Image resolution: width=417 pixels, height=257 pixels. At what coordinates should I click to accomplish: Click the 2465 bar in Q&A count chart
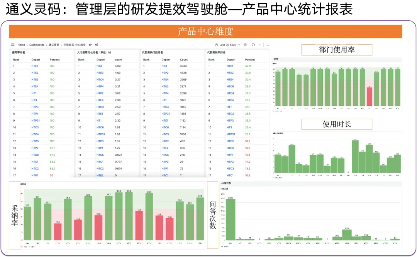(230, 220)
